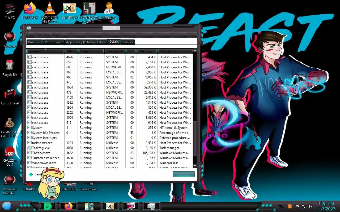The image size is (340, 212).
Task: Open Task Manager View menu
Action: click(57, 35)
